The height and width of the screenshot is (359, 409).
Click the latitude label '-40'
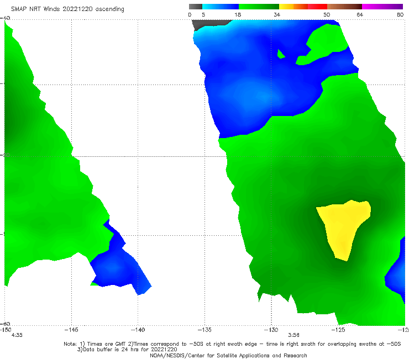[x=5, y=18]
